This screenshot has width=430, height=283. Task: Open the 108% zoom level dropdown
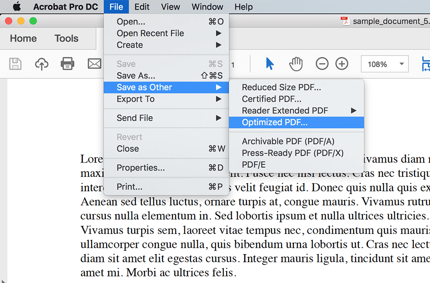[385, 64]
